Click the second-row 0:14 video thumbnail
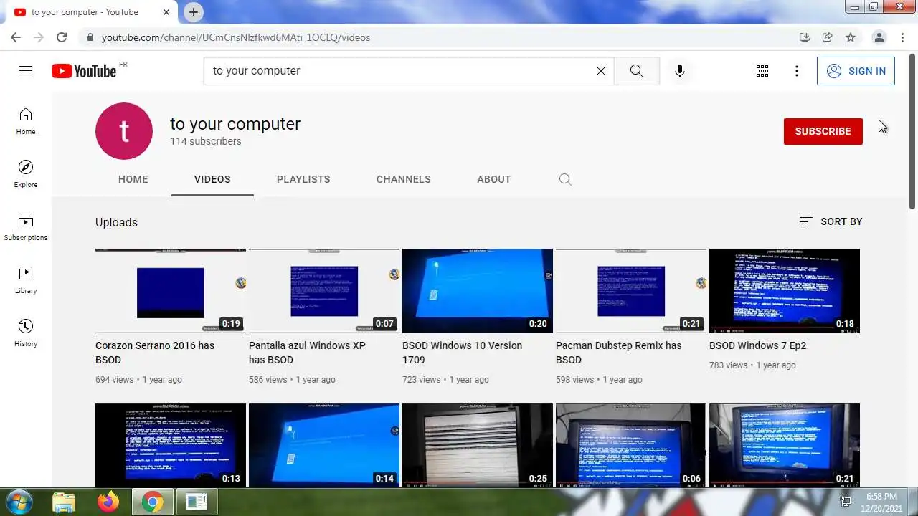 pos(324,445)
